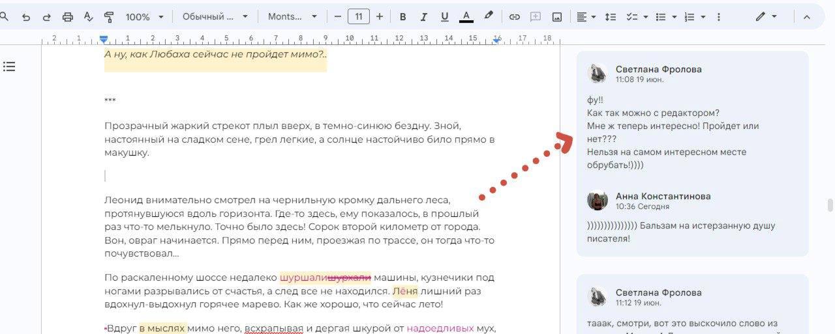Screen dimensions: 835x334
Task: Open the text color picker
Action: point(466,17)
